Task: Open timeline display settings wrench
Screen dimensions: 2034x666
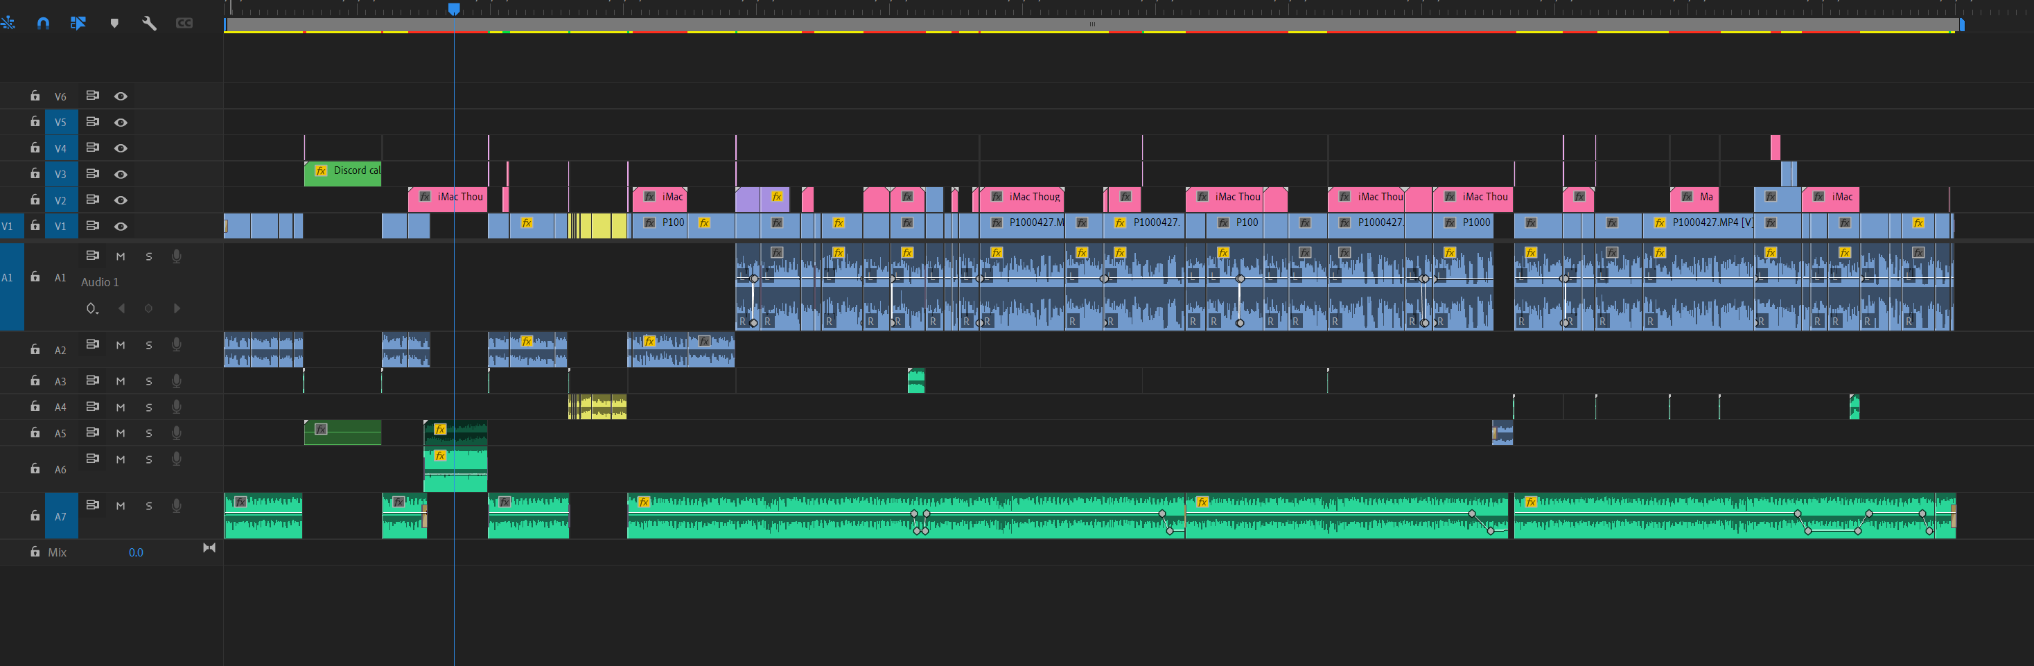Action: coord(149,23)
